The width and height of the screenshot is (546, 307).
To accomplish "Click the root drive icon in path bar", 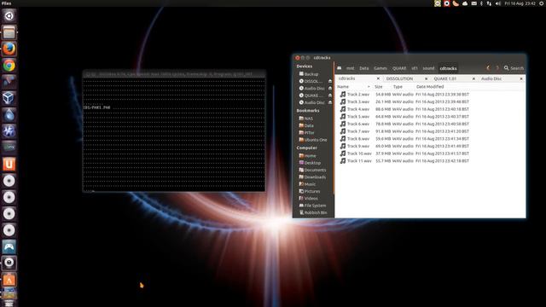I will (x=340, y=68).
